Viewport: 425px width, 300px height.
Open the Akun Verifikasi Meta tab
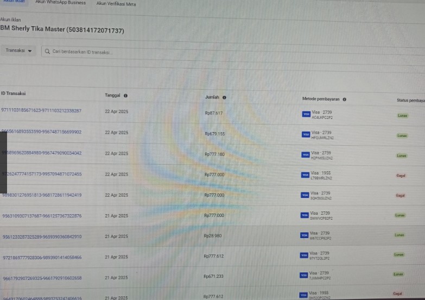[116, 4]
